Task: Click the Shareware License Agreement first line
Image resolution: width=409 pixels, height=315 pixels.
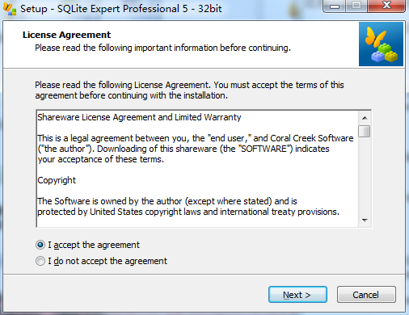Action: click(x=139, y=117)
